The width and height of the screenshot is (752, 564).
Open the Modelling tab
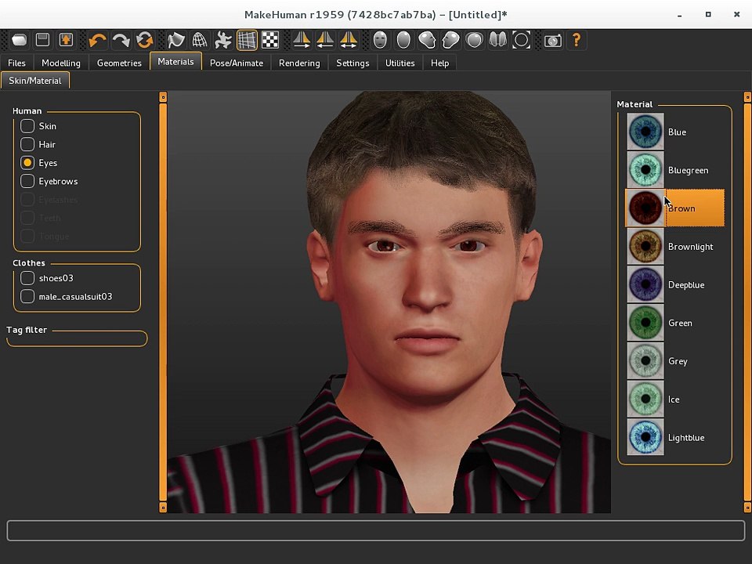coord(61,63)
